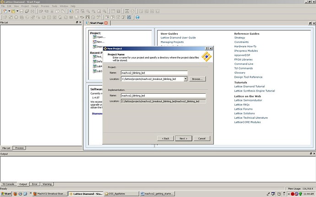The height and width of the screenshot is (197, 316).
Task: Expand the New toolbar dropdown arrow
Action: (9, 11)
